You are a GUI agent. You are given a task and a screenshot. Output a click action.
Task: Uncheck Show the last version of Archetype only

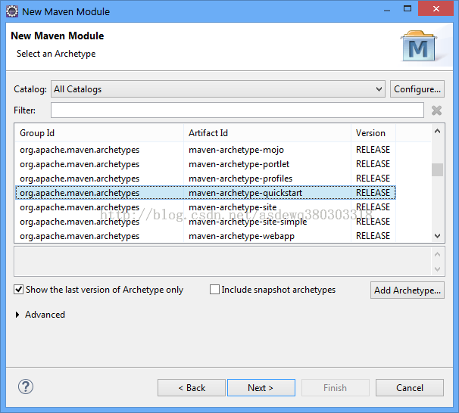[19, 290]
